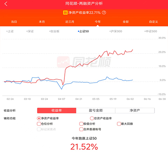Screen dimensions: 168x152
Task: Switch to the 净资产 view button
Action: [135, 110]
